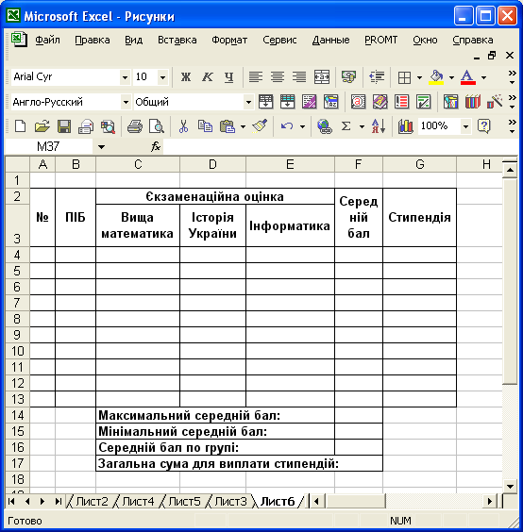Toggle underline formatting (Ч)

(x=229, y=77)
